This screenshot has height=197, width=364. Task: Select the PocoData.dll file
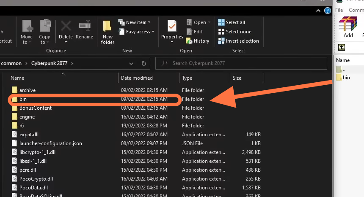pyautogui.click(x=33, y=188)
